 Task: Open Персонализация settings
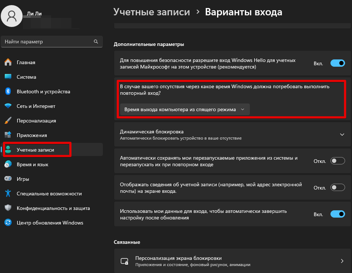click(36, 121)
